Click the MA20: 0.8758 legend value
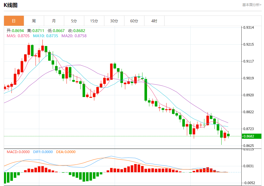This screenshot has width=264, height=186. click(74, 36)
